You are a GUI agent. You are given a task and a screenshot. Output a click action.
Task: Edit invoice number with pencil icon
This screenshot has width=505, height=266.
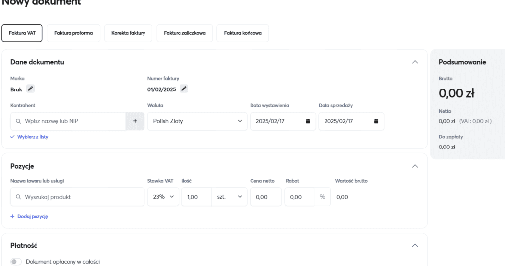tap(184, 89)
